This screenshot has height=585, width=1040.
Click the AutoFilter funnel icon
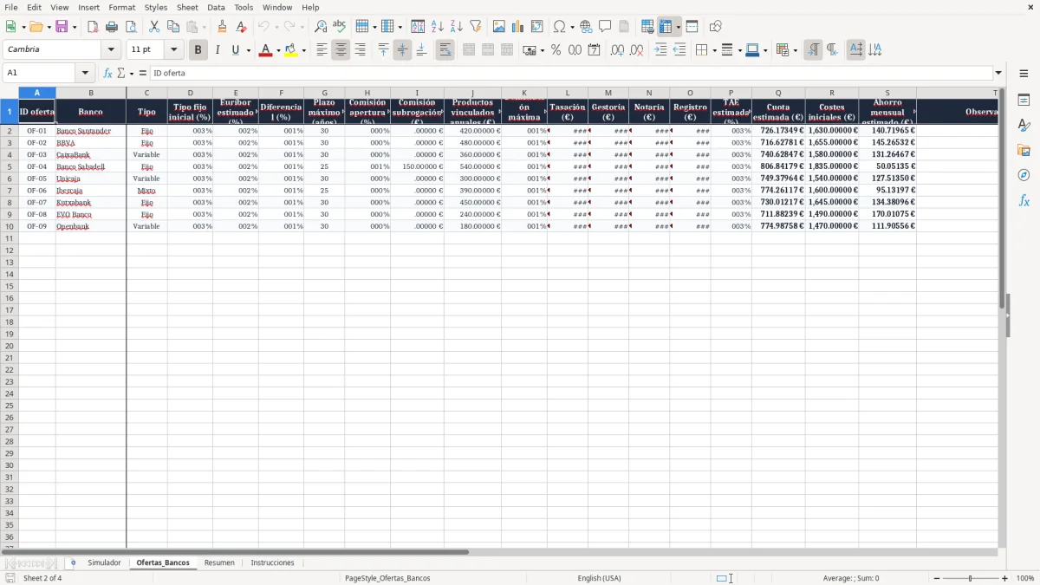[476, 27]
